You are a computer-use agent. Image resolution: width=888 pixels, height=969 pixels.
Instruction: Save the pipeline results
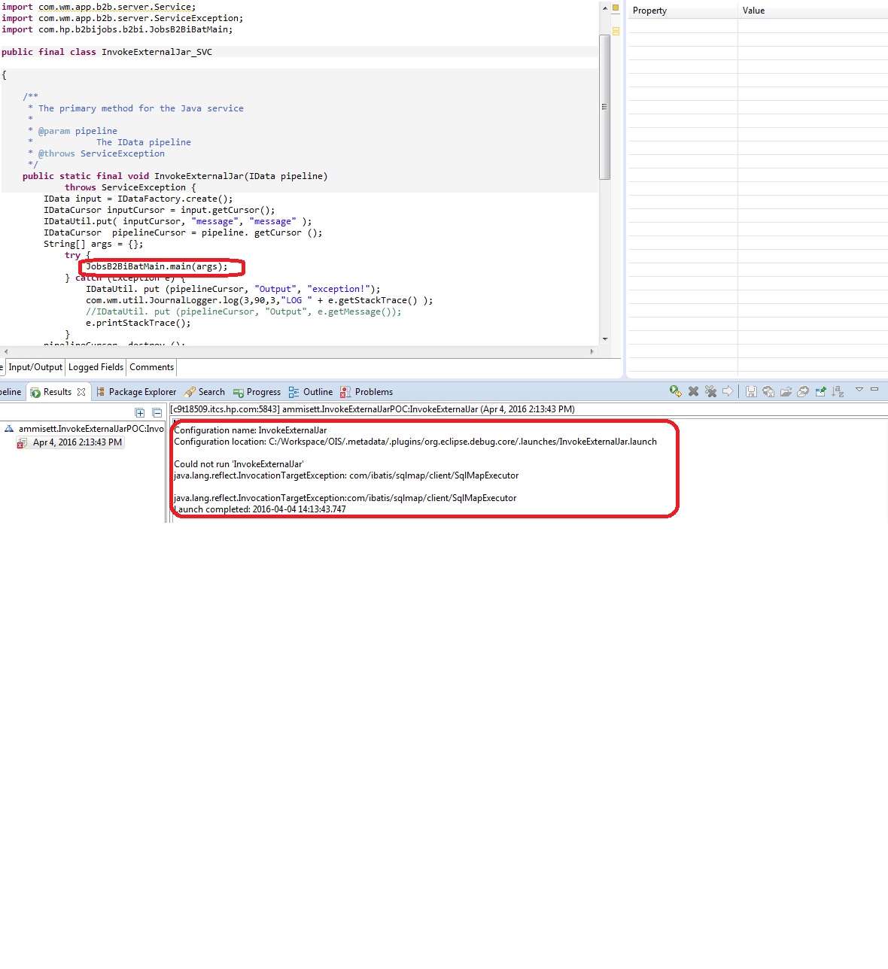(751, 391)
